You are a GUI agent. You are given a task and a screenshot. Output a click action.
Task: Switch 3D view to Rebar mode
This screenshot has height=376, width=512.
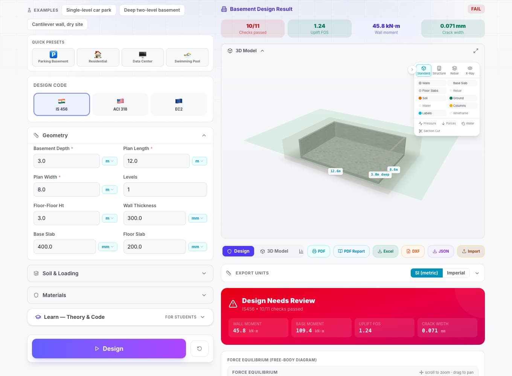tap(454, 70)
